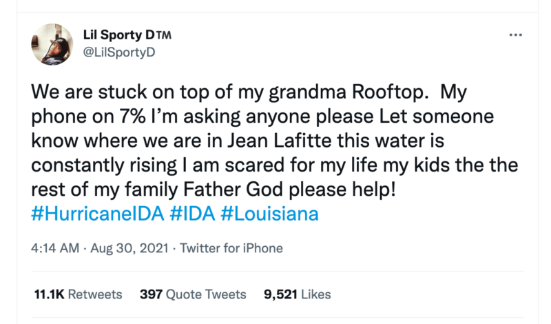Open the #Louisiana hashtag
The image size is (551, 324).
pos(269,214)
